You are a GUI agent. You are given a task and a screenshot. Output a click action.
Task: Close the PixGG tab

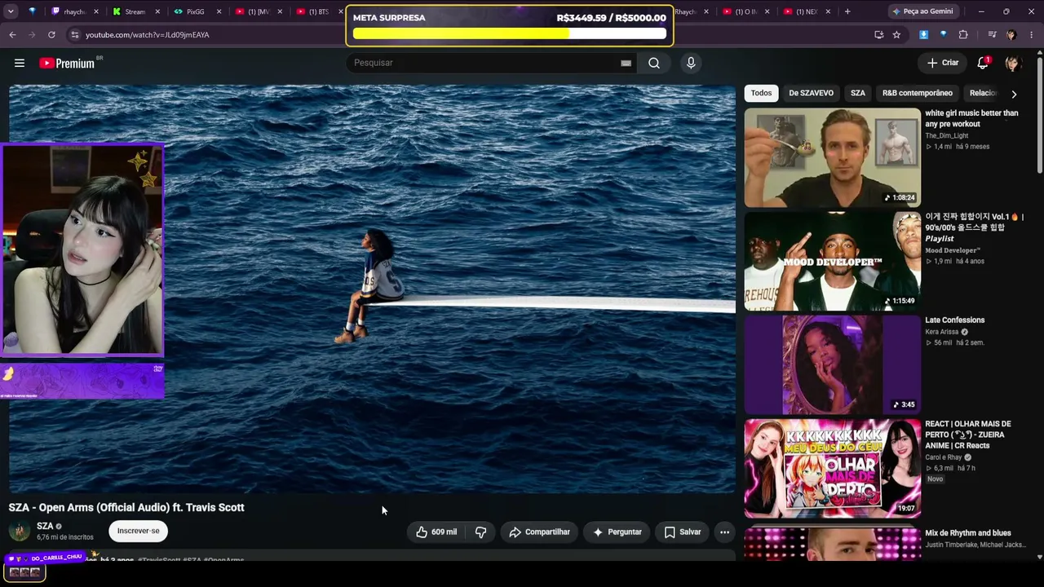(219, 11)
